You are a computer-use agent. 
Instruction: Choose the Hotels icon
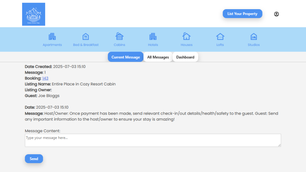[x=153, y=36]
